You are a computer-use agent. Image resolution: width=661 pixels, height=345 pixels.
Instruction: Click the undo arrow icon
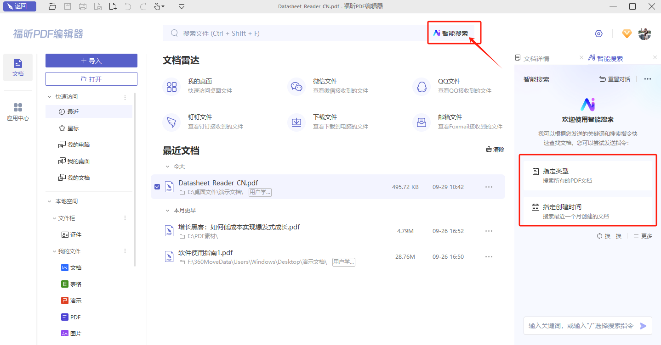[x=128, y=6]
